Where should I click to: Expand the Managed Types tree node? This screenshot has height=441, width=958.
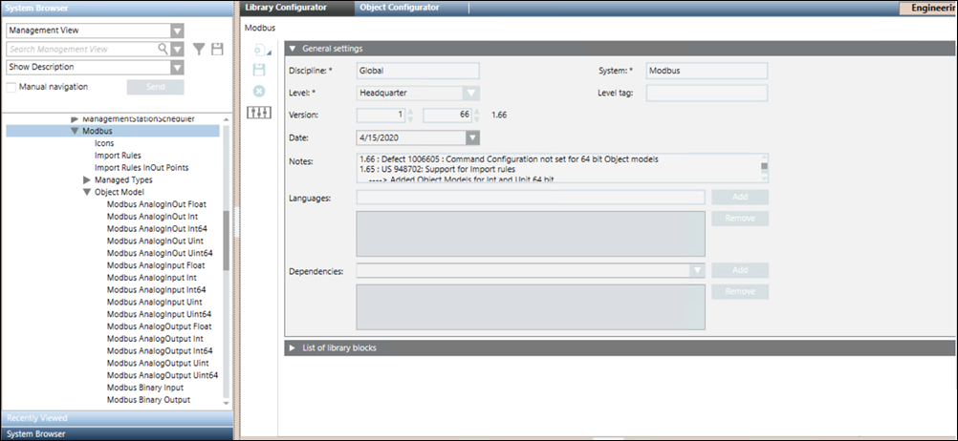pyautogui.click(x=87, y=179)
